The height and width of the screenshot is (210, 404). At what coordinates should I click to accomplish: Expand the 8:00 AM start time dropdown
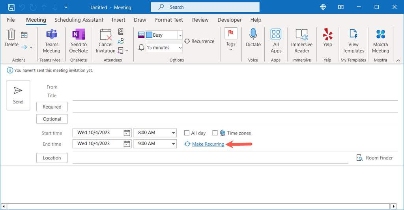[x=173, y=133]
